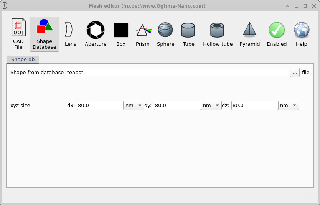320x205 pixels.
Task: Open the dy nm units dropdown
Action: 211,105
